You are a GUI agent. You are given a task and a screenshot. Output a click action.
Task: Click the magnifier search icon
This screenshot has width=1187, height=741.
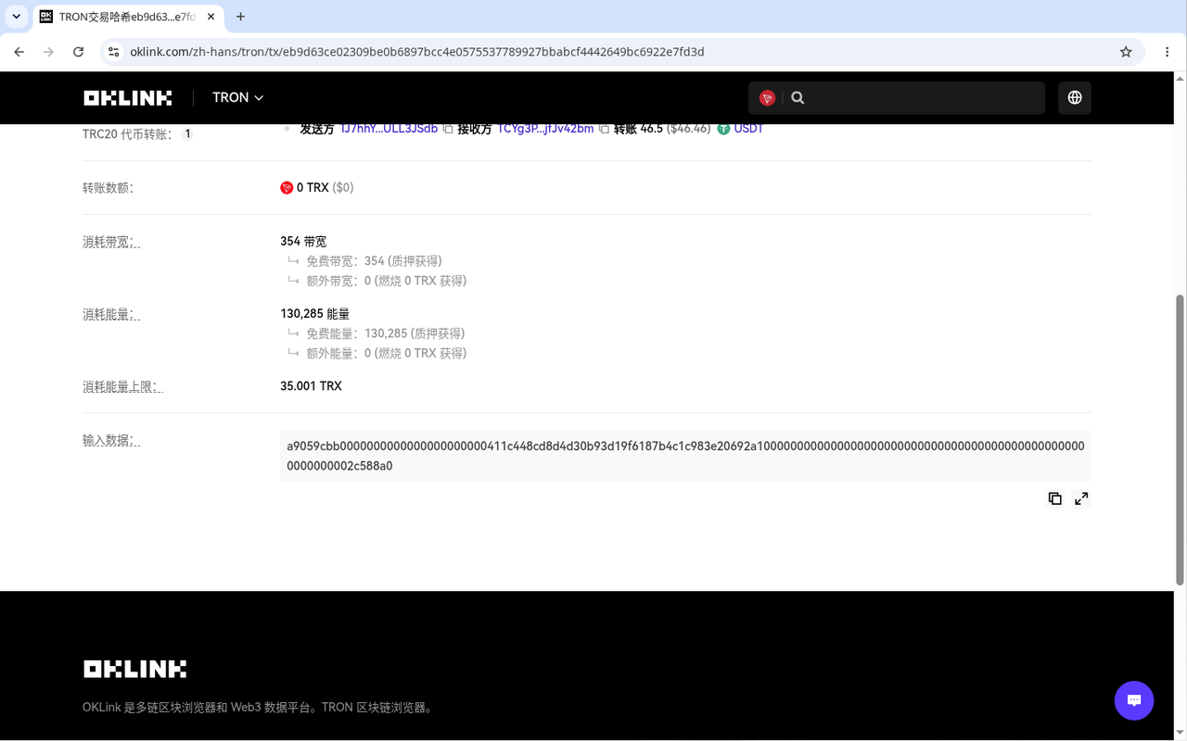[798, 97]
